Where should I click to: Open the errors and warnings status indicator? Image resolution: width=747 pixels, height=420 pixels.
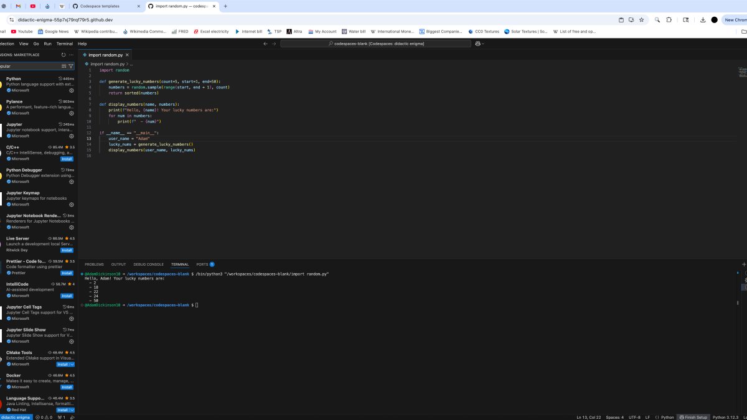(45, 417)
